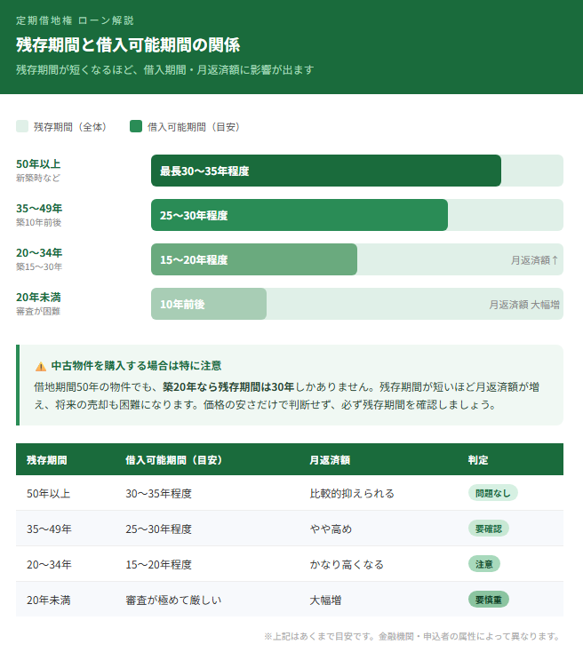Click the 注意 status badge
The image size is (583, 660).
point(484,564)
